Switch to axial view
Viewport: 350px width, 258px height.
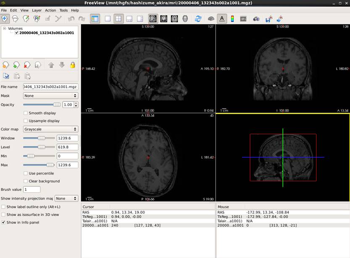(x=174, y=19)
